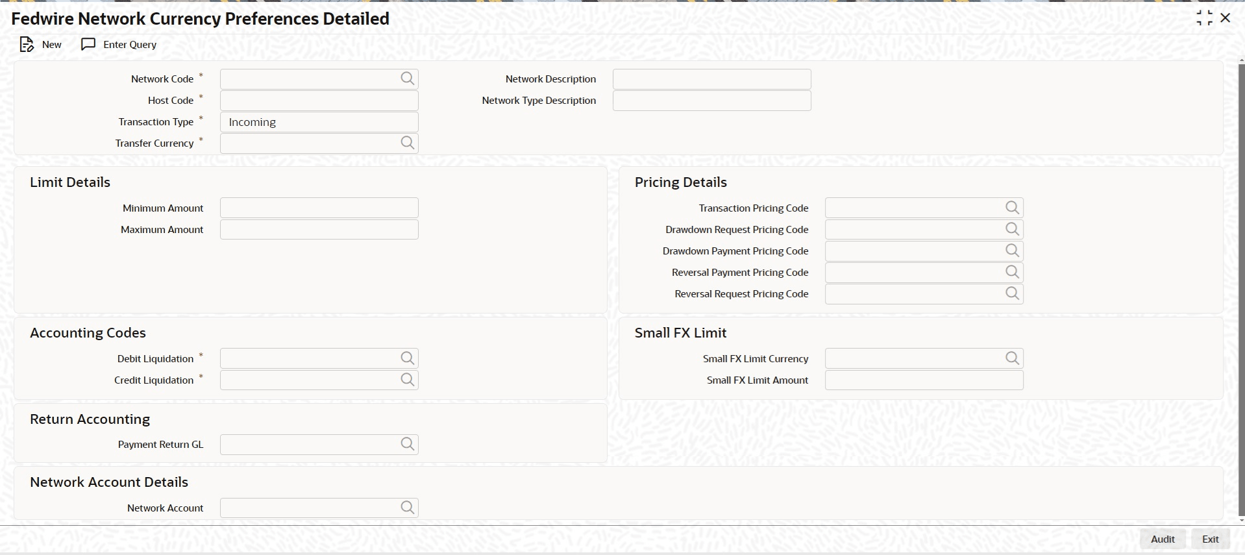Open Reversal Payment Pricing Code lookup
This screenshot has height=555, width=1245.
(1012, 272)
